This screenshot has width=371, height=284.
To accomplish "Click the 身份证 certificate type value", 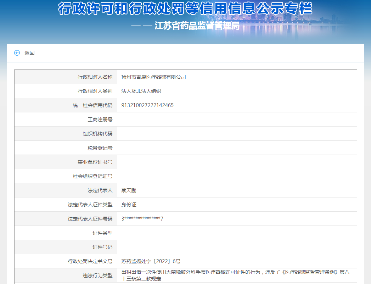I will pyautogui.click(x=129, y=205).
